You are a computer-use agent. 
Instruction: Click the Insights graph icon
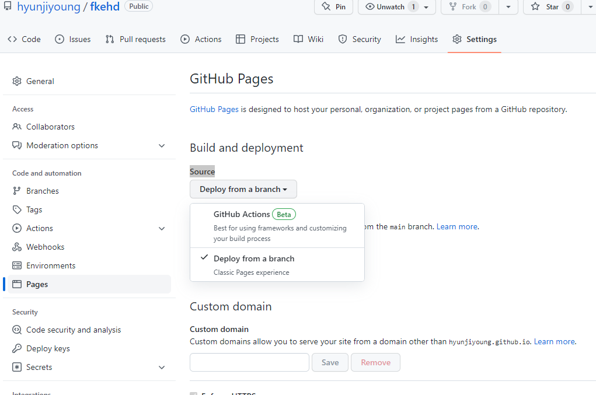coord(400,39)
